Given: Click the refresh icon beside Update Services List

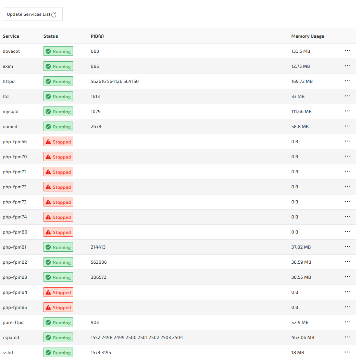Looking at the screenshot, I should (54, 15).
